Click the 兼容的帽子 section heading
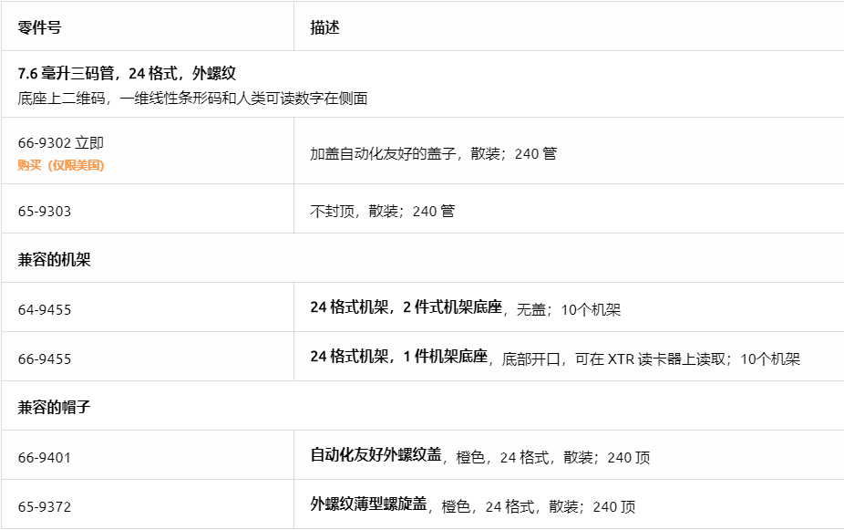The width and height of the screenshot is (844, 530). [55, 407]
